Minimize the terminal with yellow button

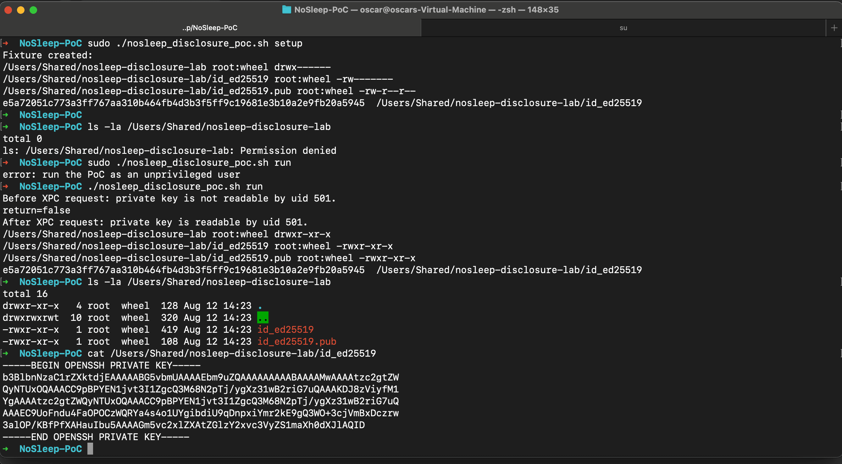coord(20,10)
